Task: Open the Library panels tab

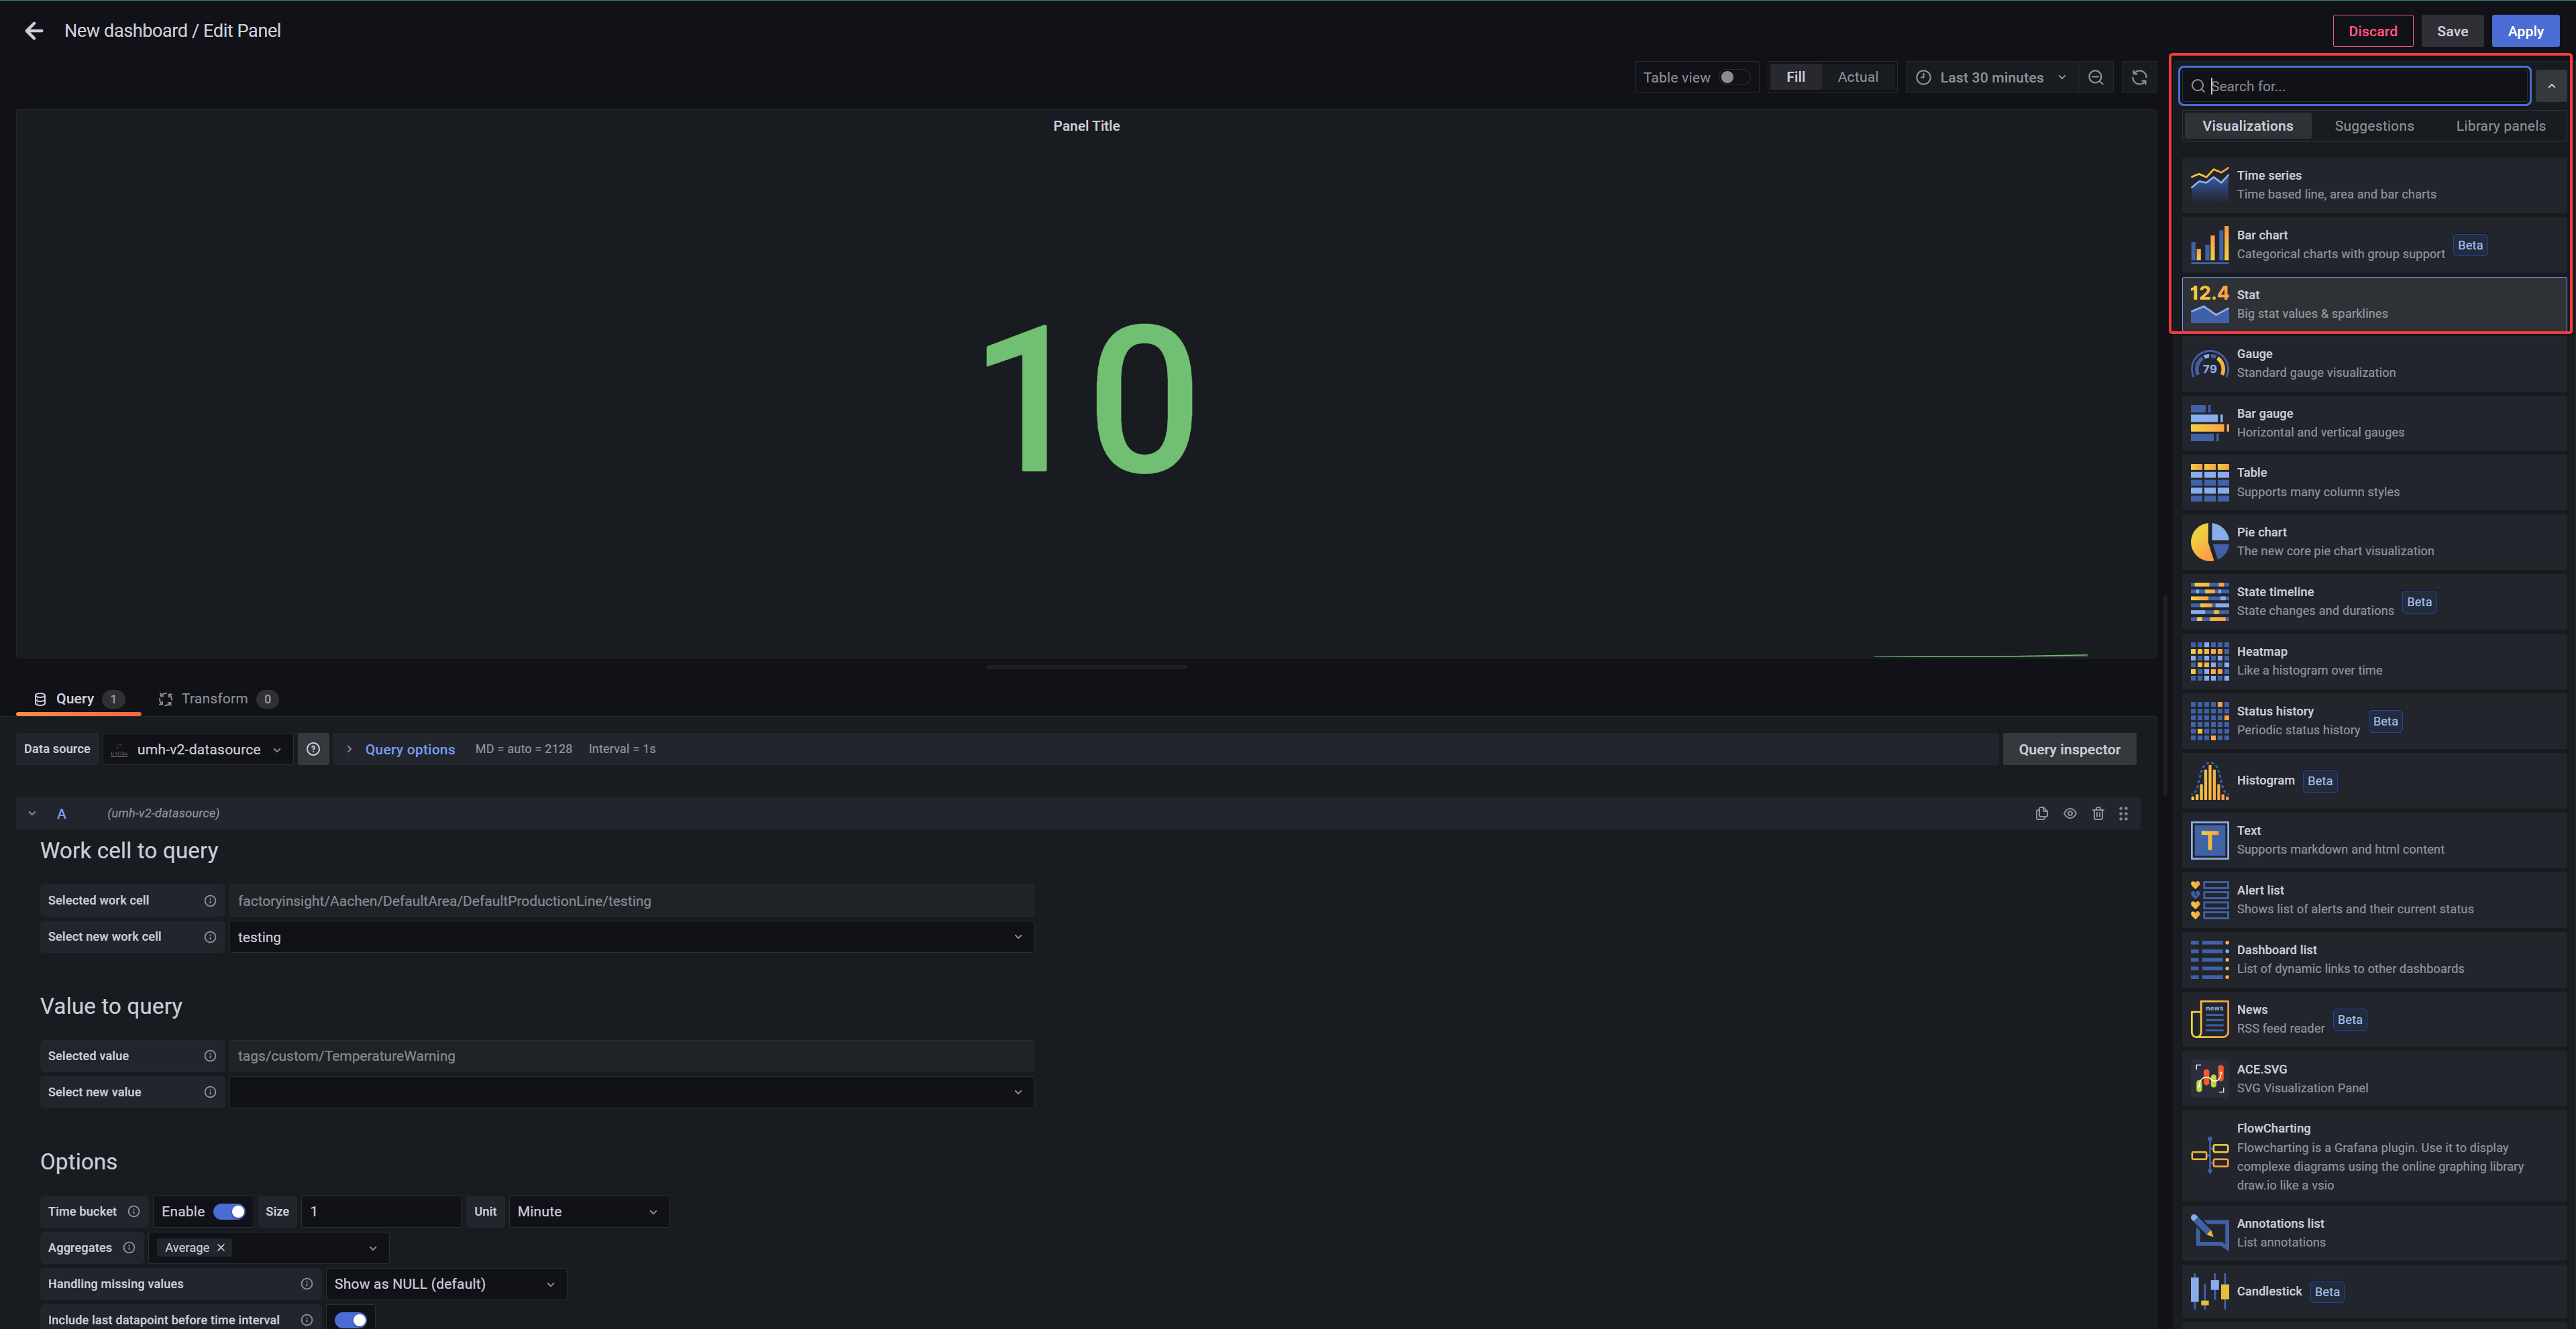Action: (x=2500, y=126)
